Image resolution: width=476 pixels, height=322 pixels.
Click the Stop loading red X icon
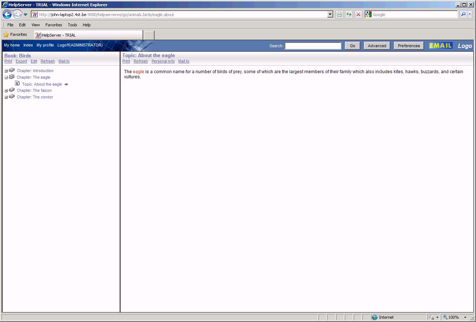point(358,15)
